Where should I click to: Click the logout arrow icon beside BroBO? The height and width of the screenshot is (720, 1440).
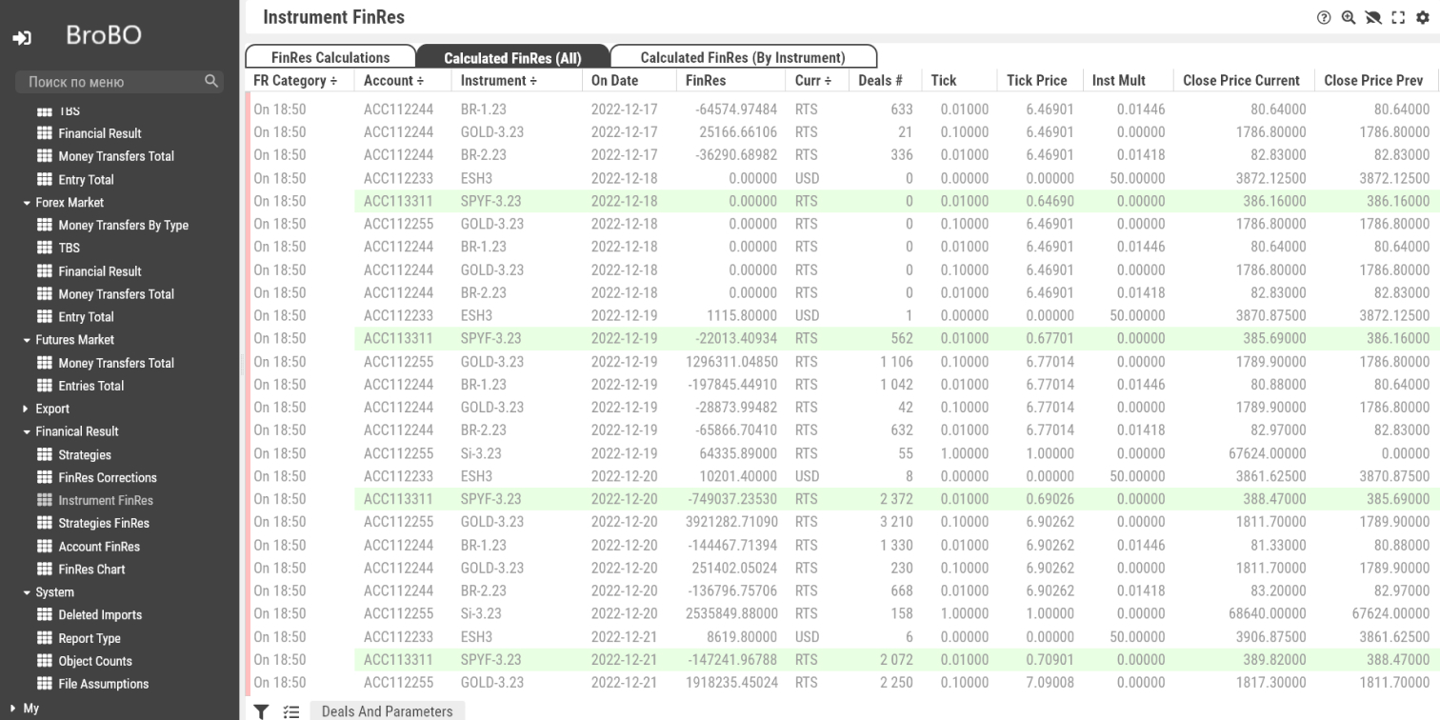pos(22,37)
